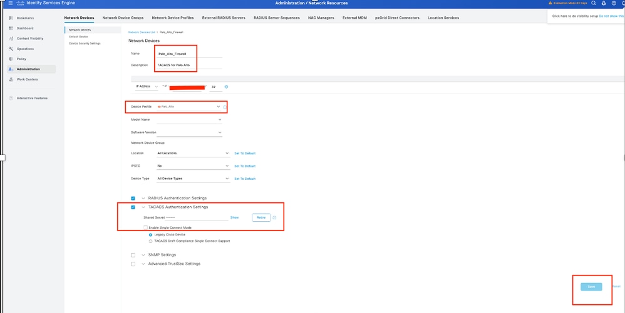625x313 pixels.
Task: Open the Model Name dropdown
Action: pos(189,120)
